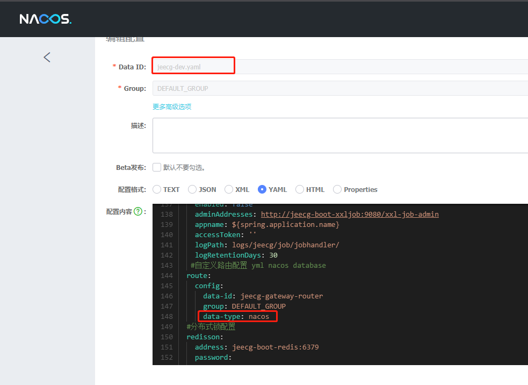Image resolution: width=528 pixels, height=385 pixels.
Task: Click line 139 appname value
Action: click(x=286, y=225)
